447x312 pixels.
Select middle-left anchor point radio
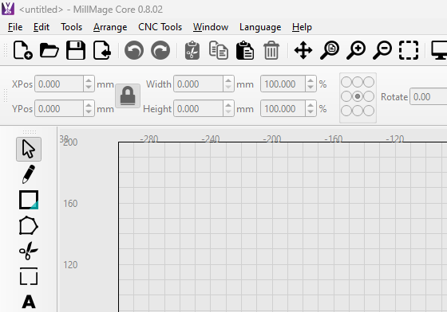pyautogui.click(x=346, y=96)
